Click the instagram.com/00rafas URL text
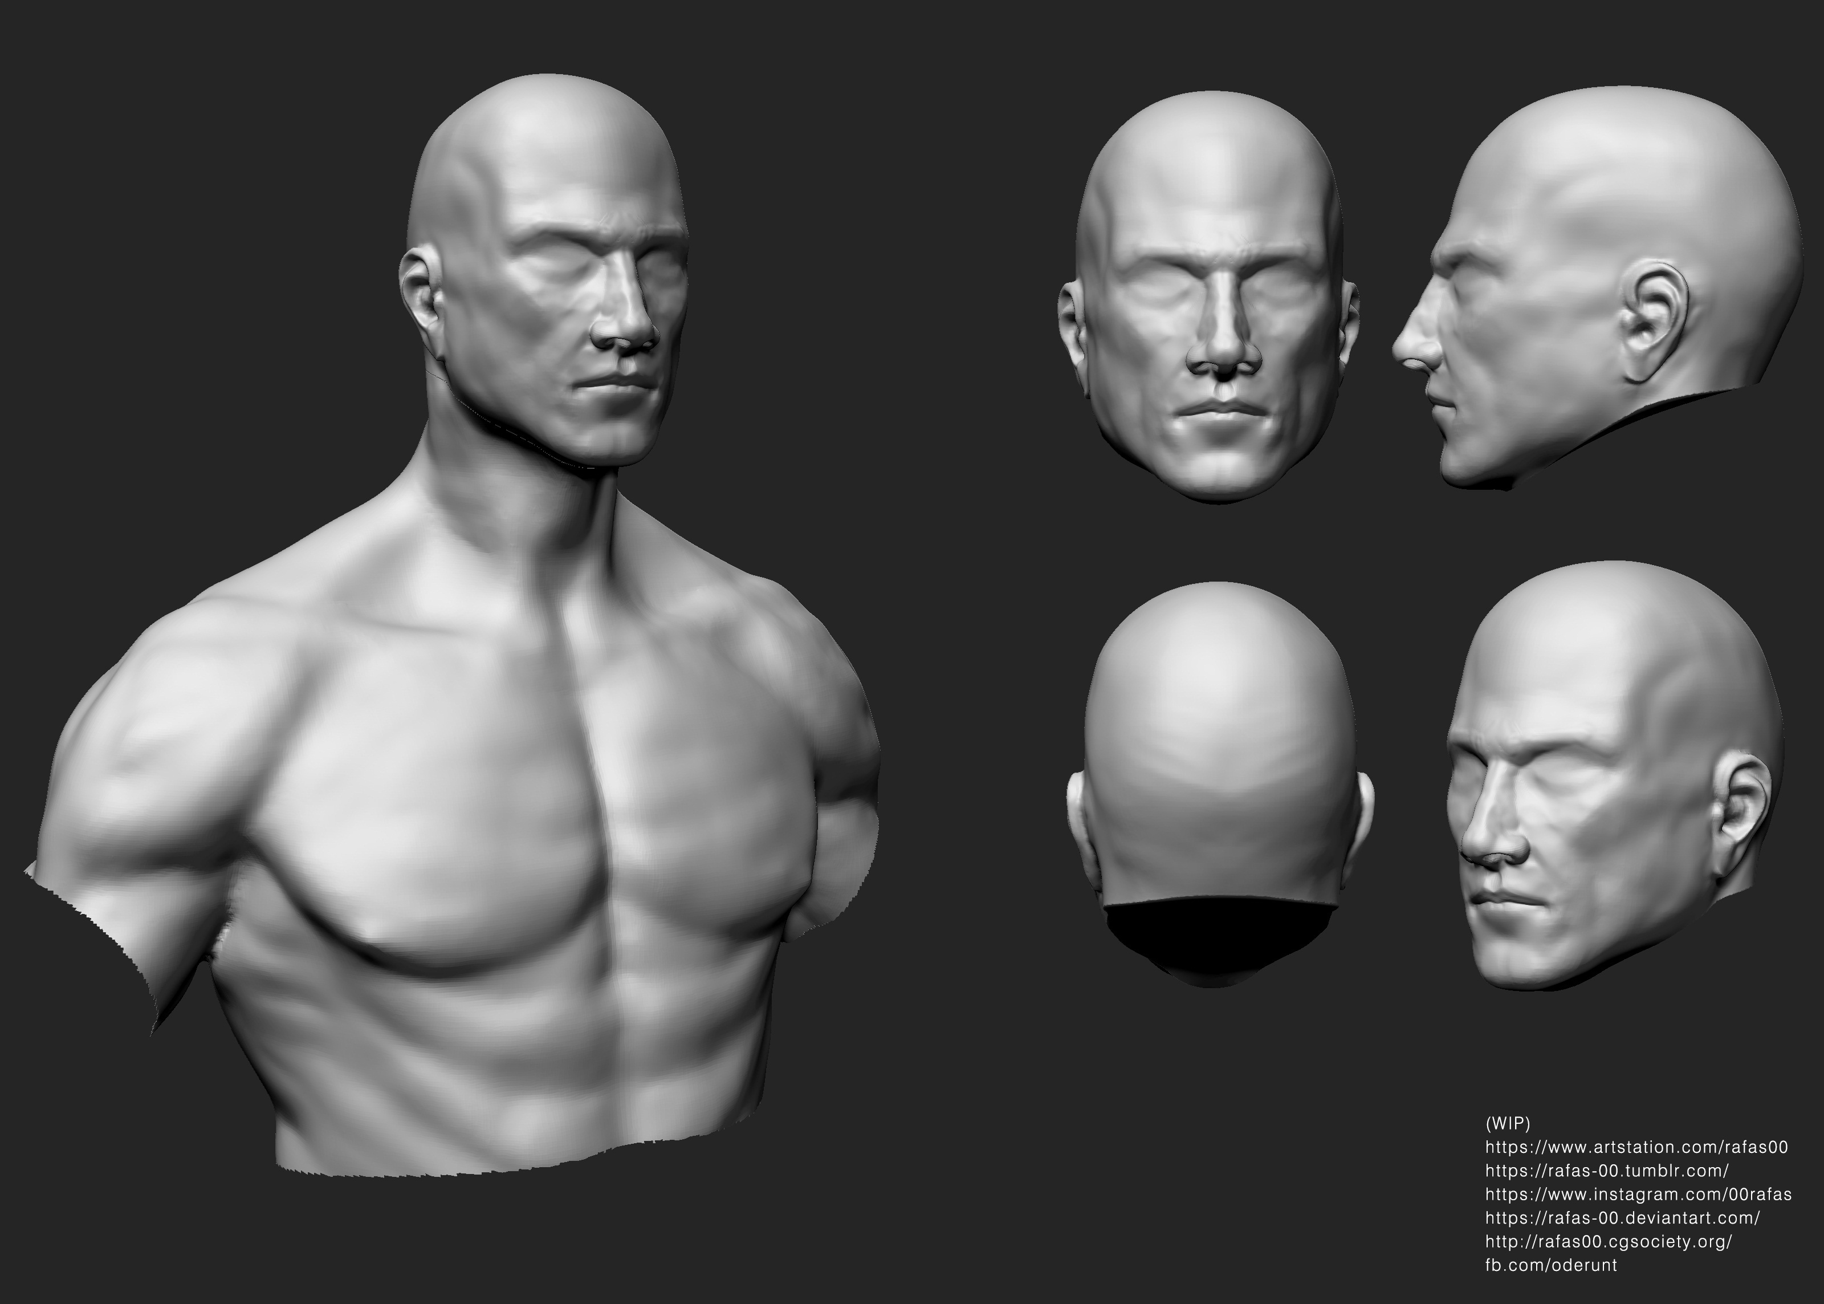Viewport: 1824px width, 1304px height. [1639, 1194]
